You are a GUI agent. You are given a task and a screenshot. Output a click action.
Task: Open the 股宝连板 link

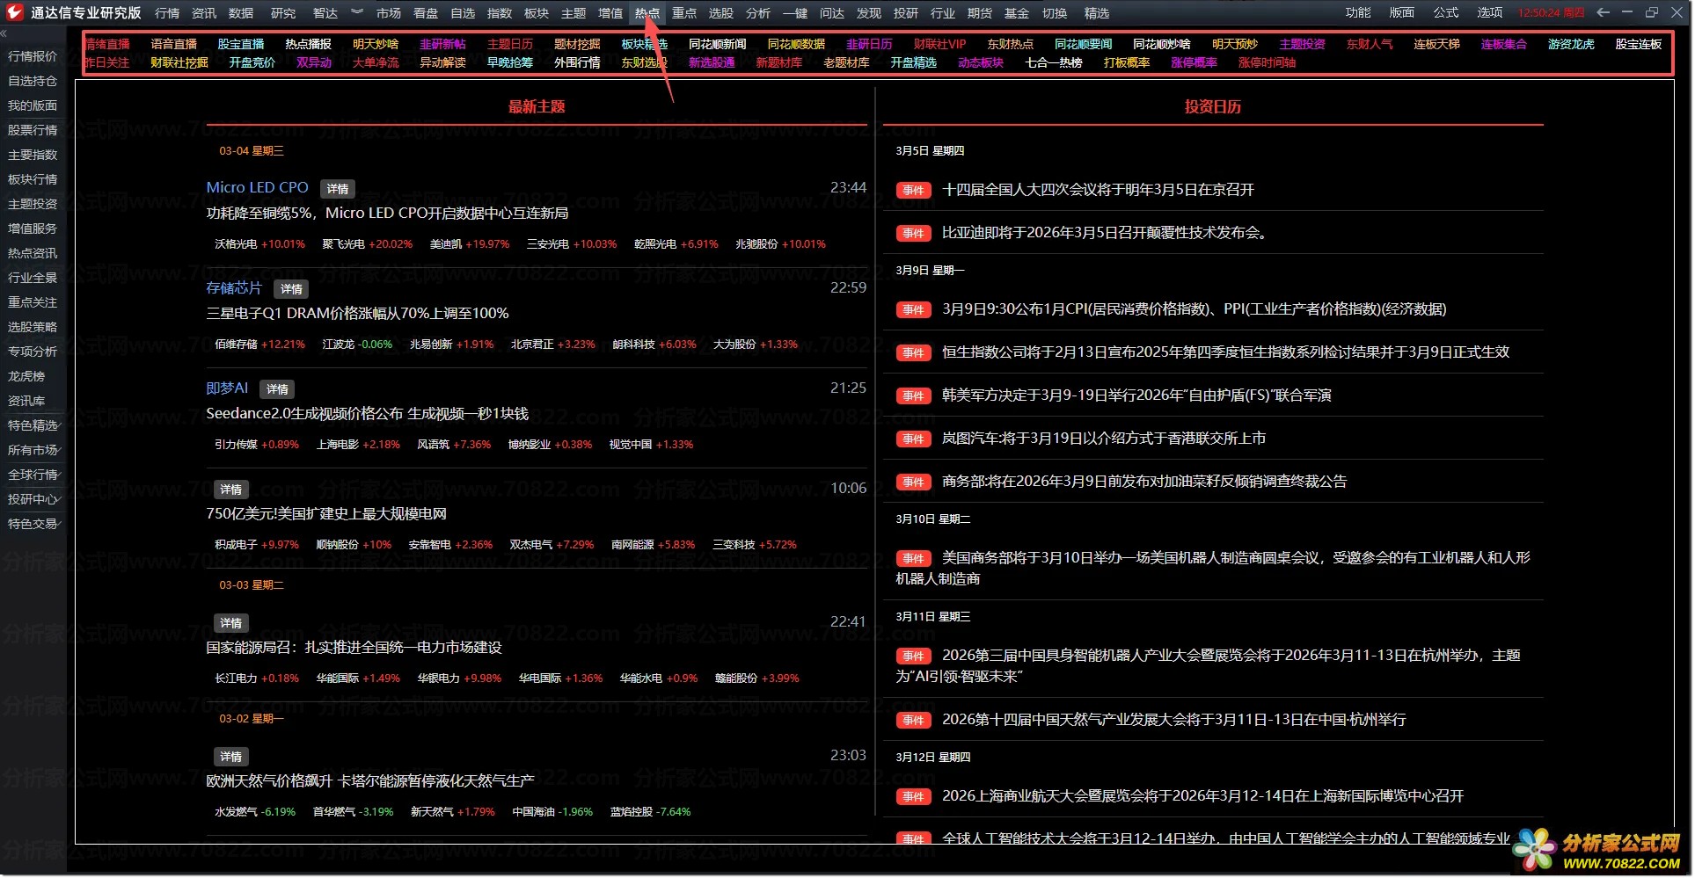click(1639, 44)
